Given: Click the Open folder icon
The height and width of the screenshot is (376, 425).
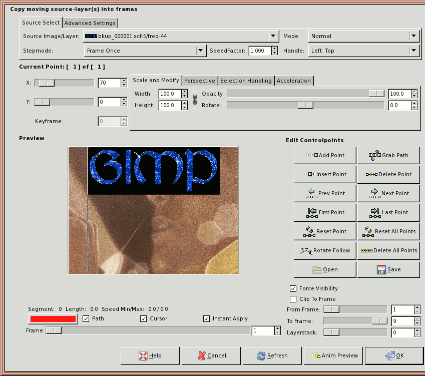Looking at the screenshot, I should point(317,270).
